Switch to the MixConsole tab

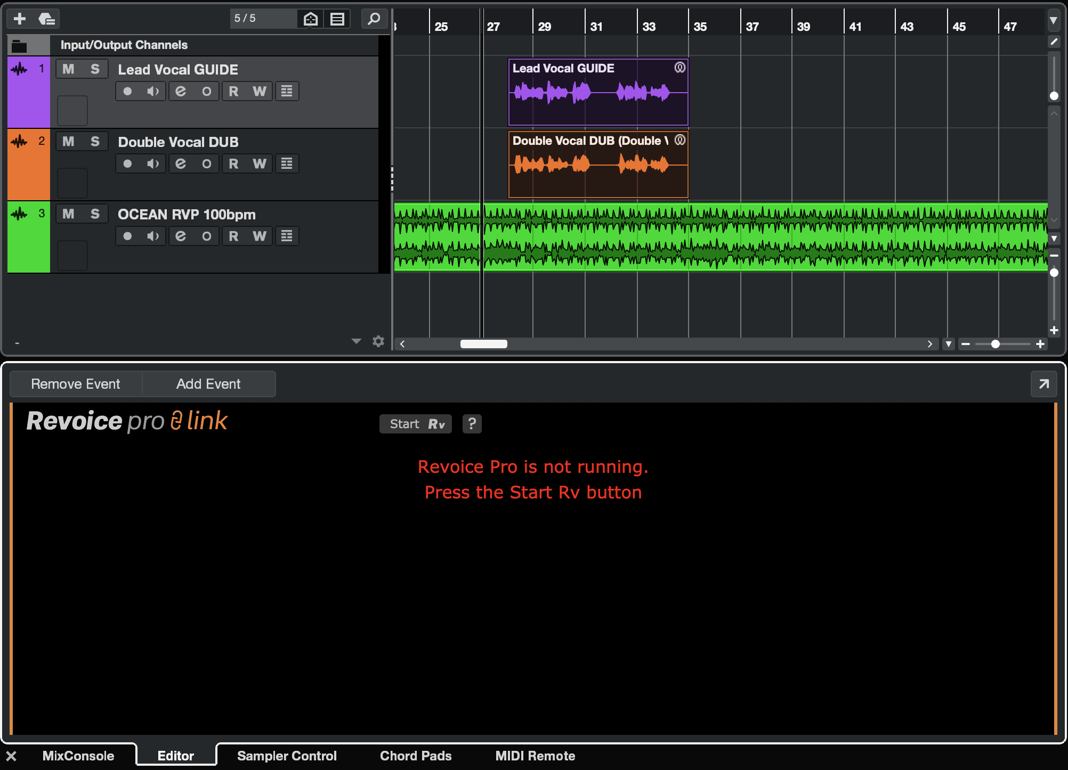pos(78,756)
